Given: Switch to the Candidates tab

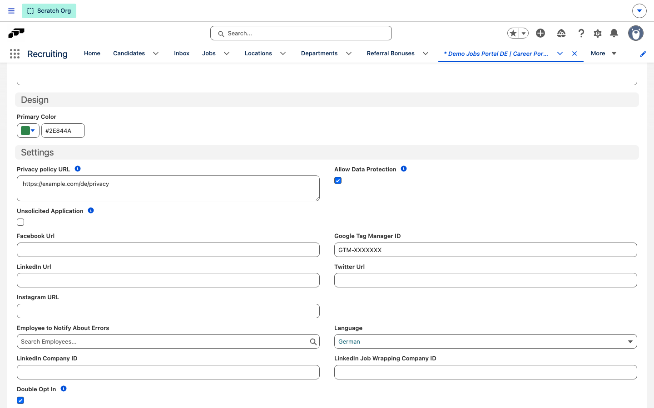Looking at the screenshot, I should tap(129, 53).
